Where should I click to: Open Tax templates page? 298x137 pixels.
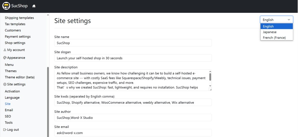point(15,24)
